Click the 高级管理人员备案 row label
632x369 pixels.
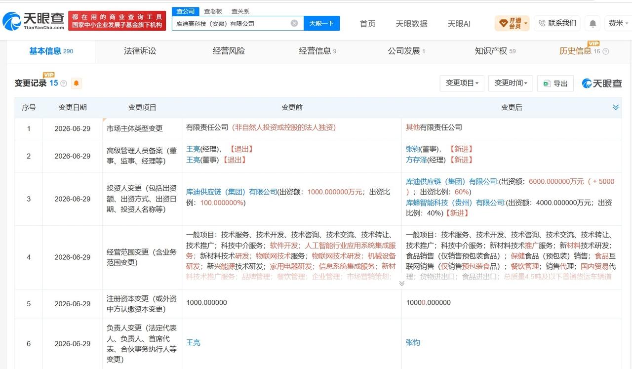pyautogui.click(x=142, y=156)
